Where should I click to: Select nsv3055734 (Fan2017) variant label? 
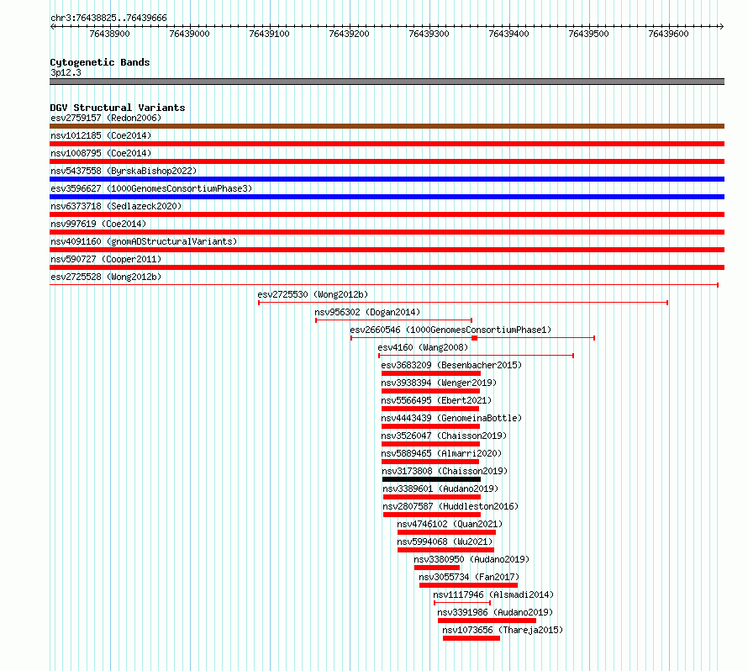pos(469,577)
